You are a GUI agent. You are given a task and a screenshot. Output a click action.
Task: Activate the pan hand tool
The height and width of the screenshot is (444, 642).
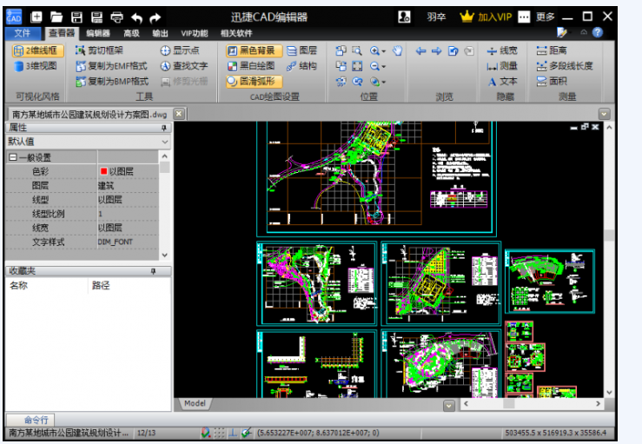(x=398, y=50)
